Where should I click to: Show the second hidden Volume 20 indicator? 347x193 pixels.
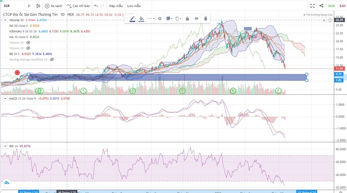click(x=28, y=48)
